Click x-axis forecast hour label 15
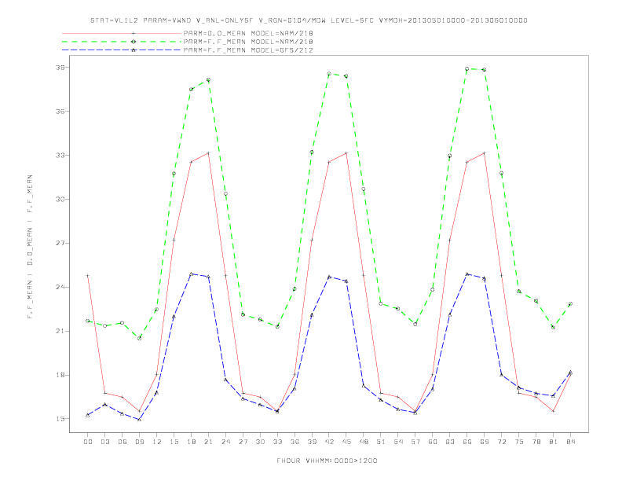 pos(174,442)
